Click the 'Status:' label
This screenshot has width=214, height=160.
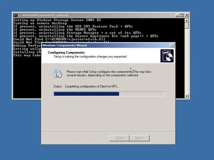[x=58, y=86]
